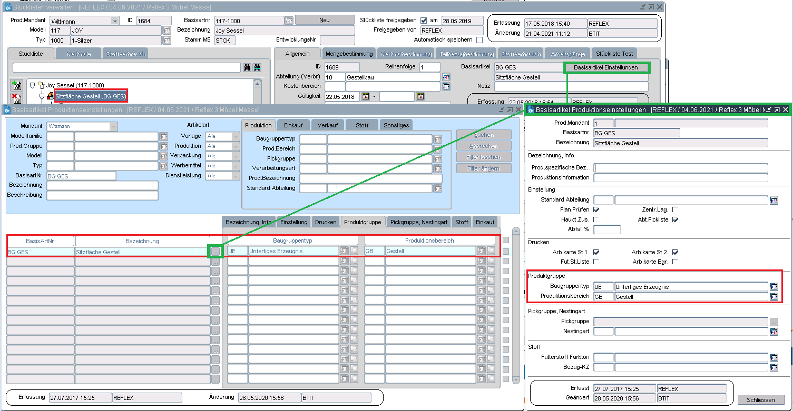Click the Basisartikel Einstellungen button
Viewport: 793px width, 411px height.
(605, 67)
